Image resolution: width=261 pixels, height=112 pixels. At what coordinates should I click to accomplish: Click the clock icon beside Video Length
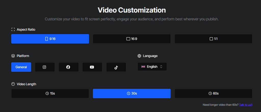coord(13,84)
